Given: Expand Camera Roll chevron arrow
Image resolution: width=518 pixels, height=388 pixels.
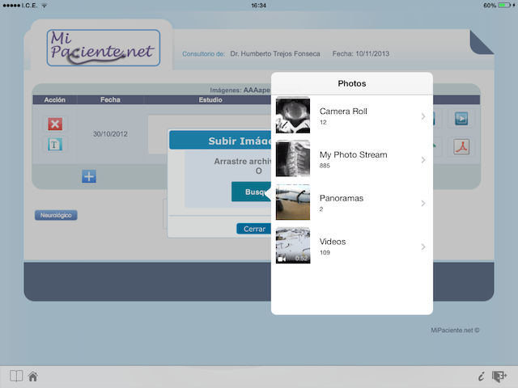Looking at the screenshot, I should point(423,116).
